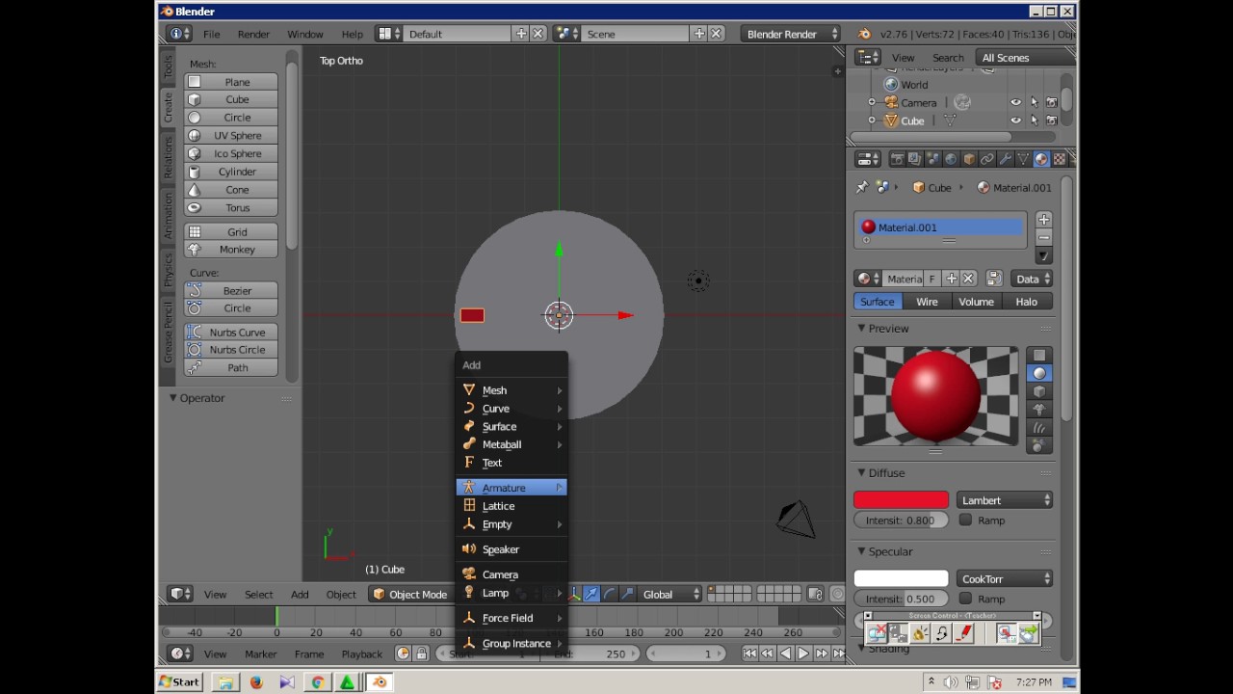The image size is (1233, 694).
Task: Toggle the Cube's selectability arrow in outliner
Action: [1034, 120]
